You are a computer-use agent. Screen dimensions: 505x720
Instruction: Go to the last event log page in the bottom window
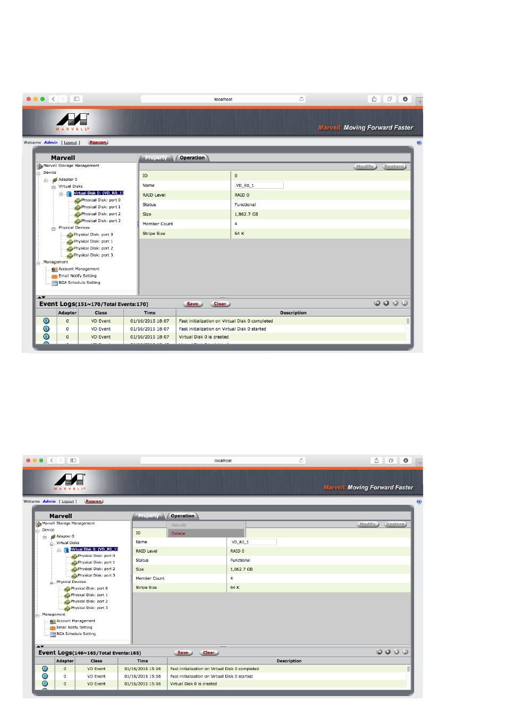click(405, 652)
